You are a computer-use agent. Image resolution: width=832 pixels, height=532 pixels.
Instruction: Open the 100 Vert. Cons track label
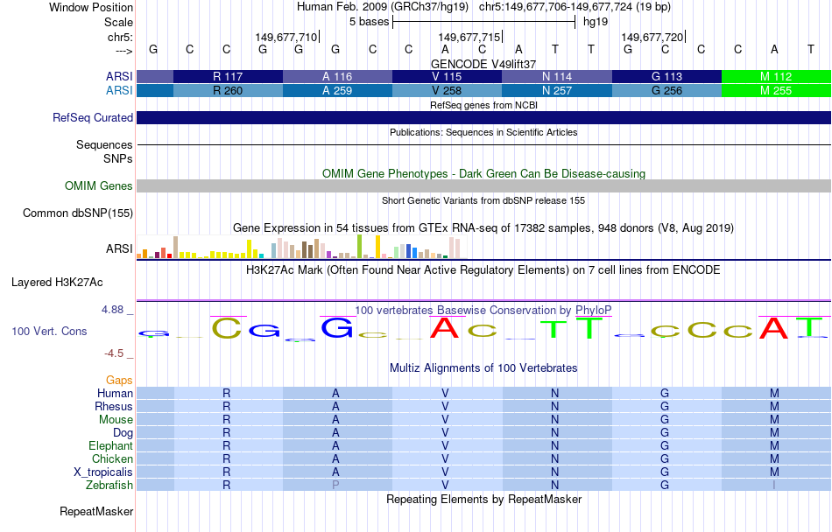(49, 331)
